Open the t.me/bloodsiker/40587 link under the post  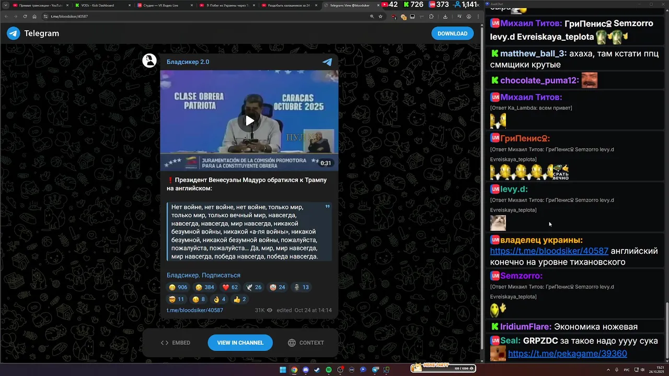pos(195,310)
